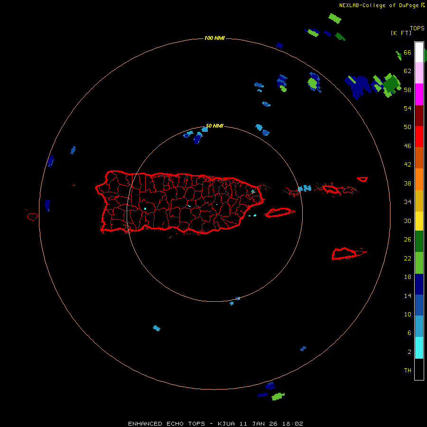Click the medium blue legend band

tap(419, 305)
